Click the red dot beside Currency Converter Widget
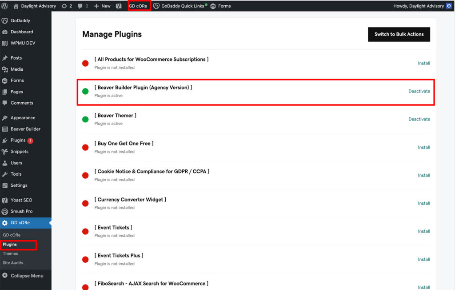This screenshot has width=455, height=290. (85, 203)
